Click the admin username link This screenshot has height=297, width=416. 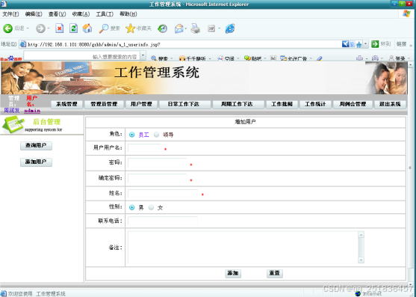point(32,111)
